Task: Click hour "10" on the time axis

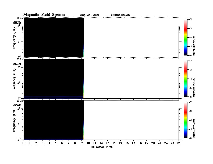Action: click(x=88, y=143)
